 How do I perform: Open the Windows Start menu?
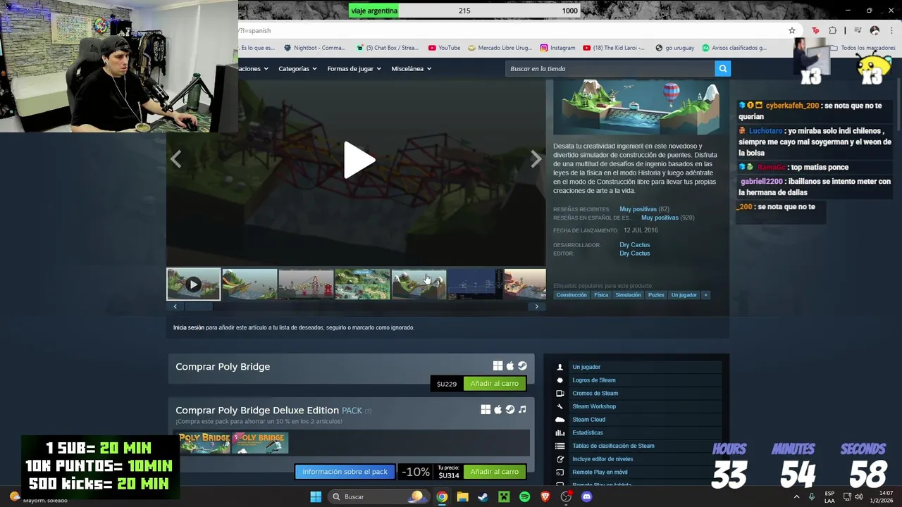click(316, 496)
